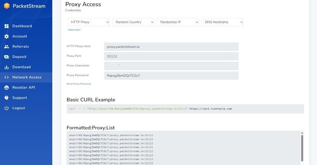
Task: Click the Support question mark icon
Action: click(6, 98)
